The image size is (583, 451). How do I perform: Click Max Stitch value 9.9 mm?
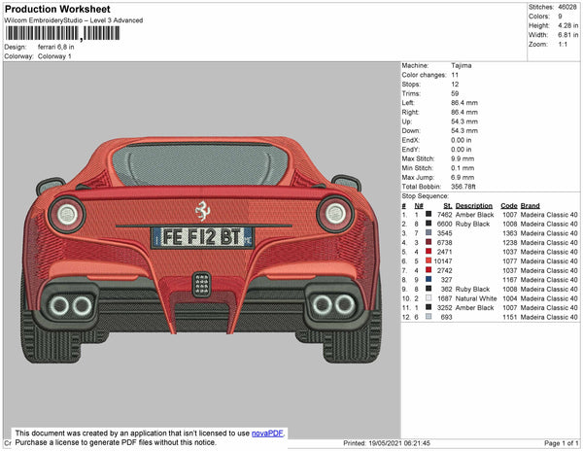pyautogui.click(x=463, y=158)
